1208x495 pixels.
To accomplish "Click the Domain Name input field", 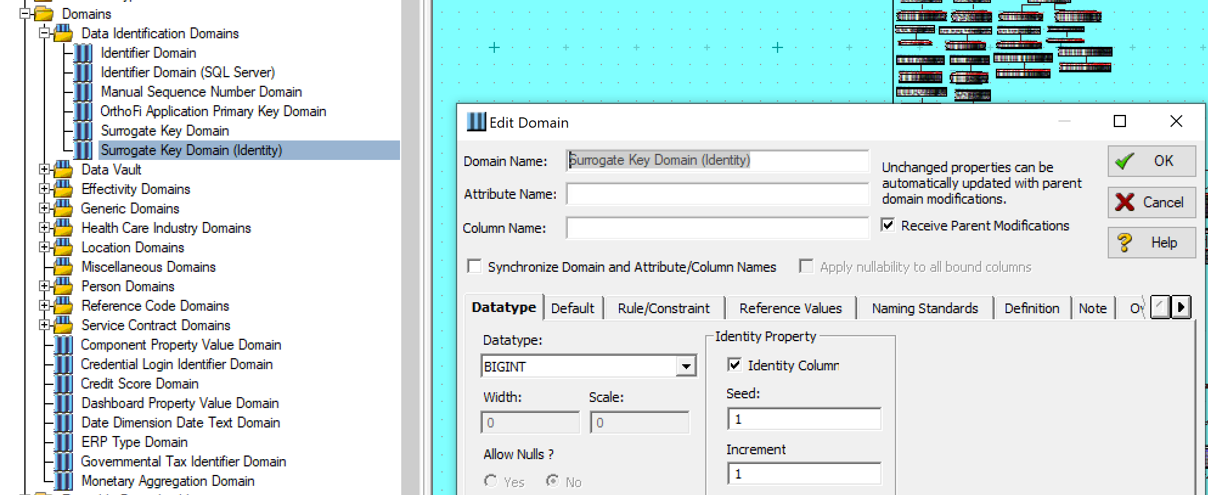I will coord(717,161).
